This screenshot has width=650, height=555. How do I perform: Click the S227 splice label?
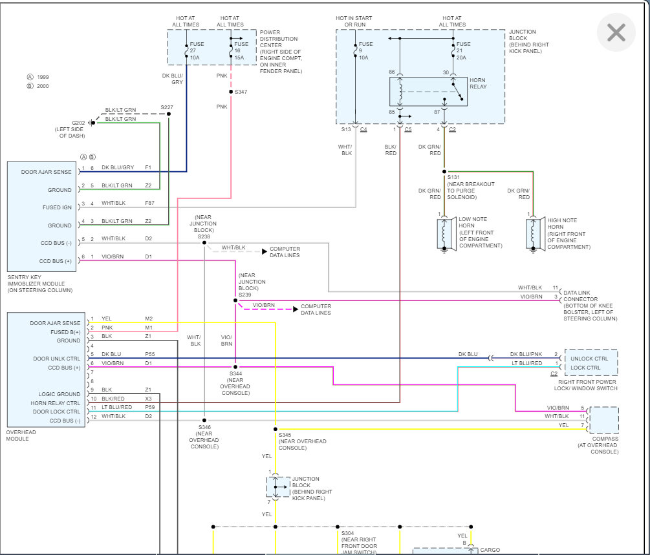167,107
